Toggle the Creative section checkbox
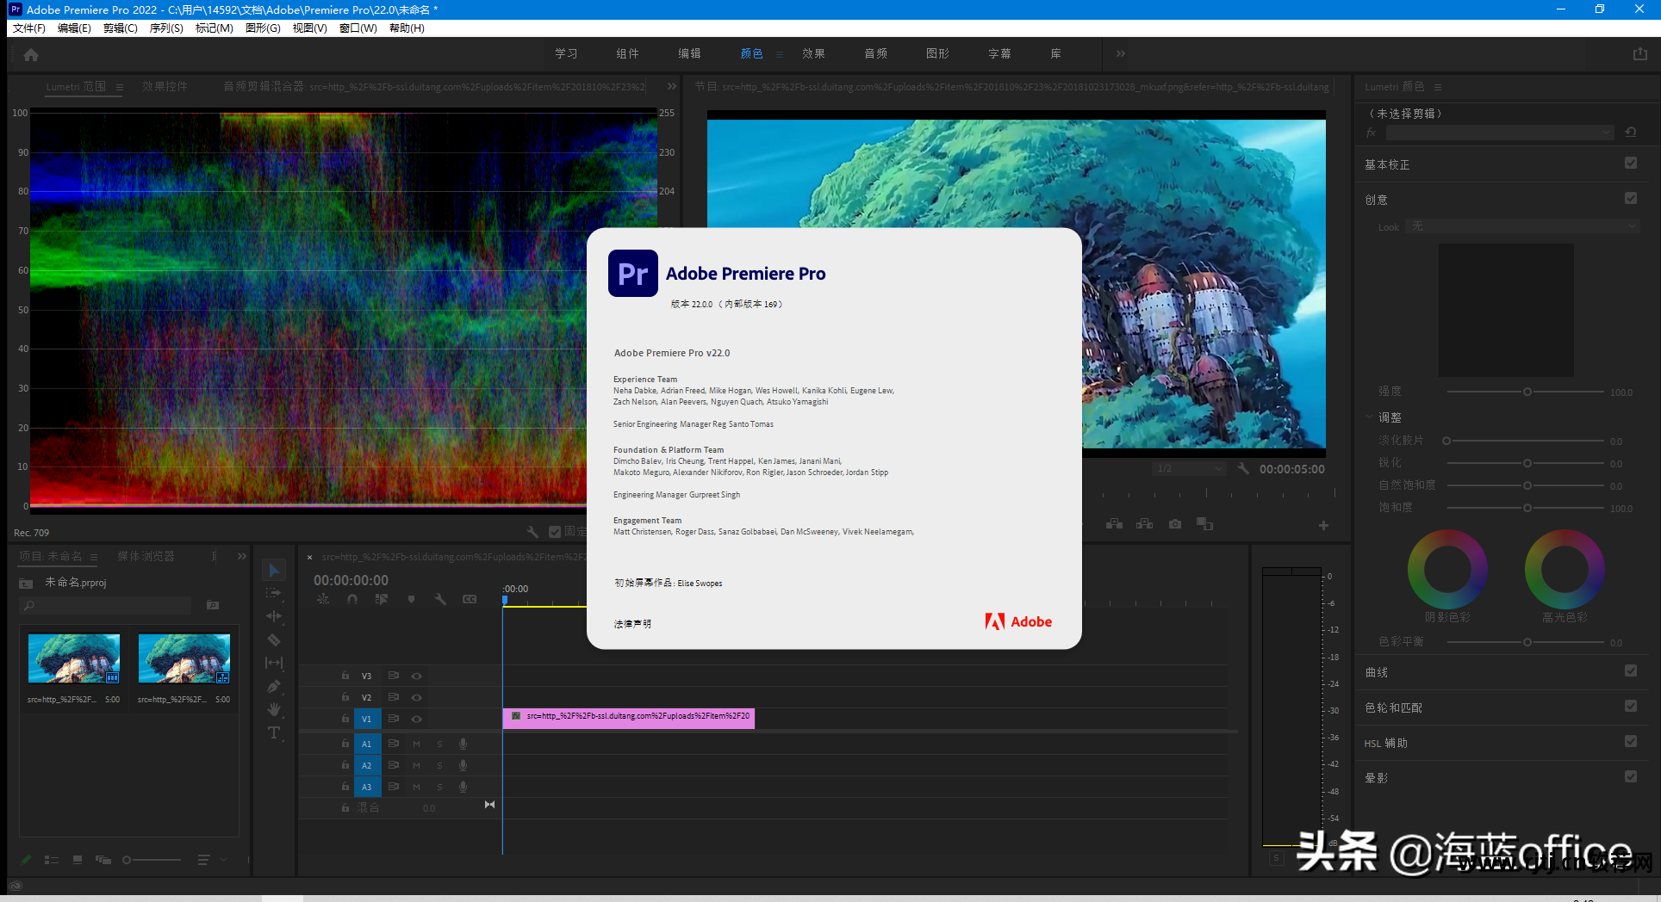The height and width of the screenshot is (902, 1661). coord(1631,198)
